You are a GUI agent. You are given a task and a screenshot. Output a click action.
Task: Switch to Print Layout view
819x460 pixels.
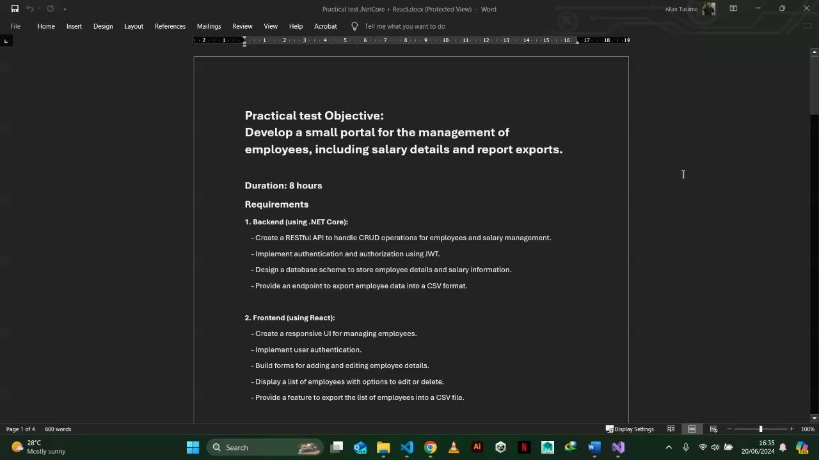(x=692, y=429)
